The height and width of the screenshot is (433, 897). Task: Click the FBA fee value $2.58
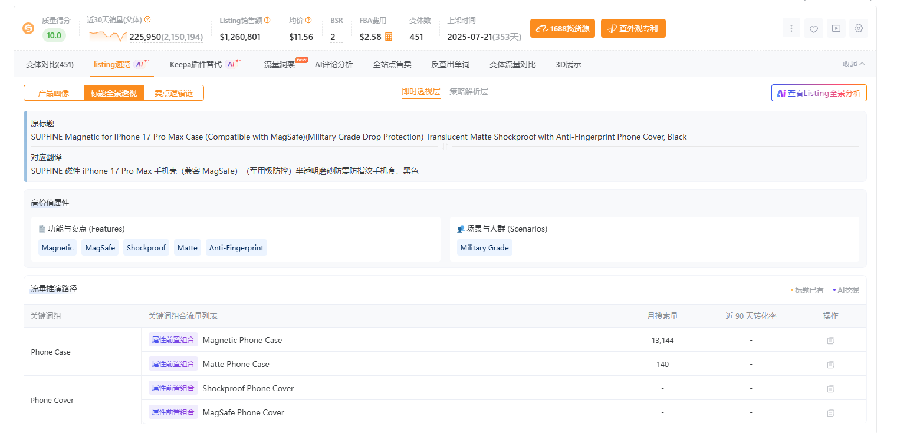tap(370, 37)
